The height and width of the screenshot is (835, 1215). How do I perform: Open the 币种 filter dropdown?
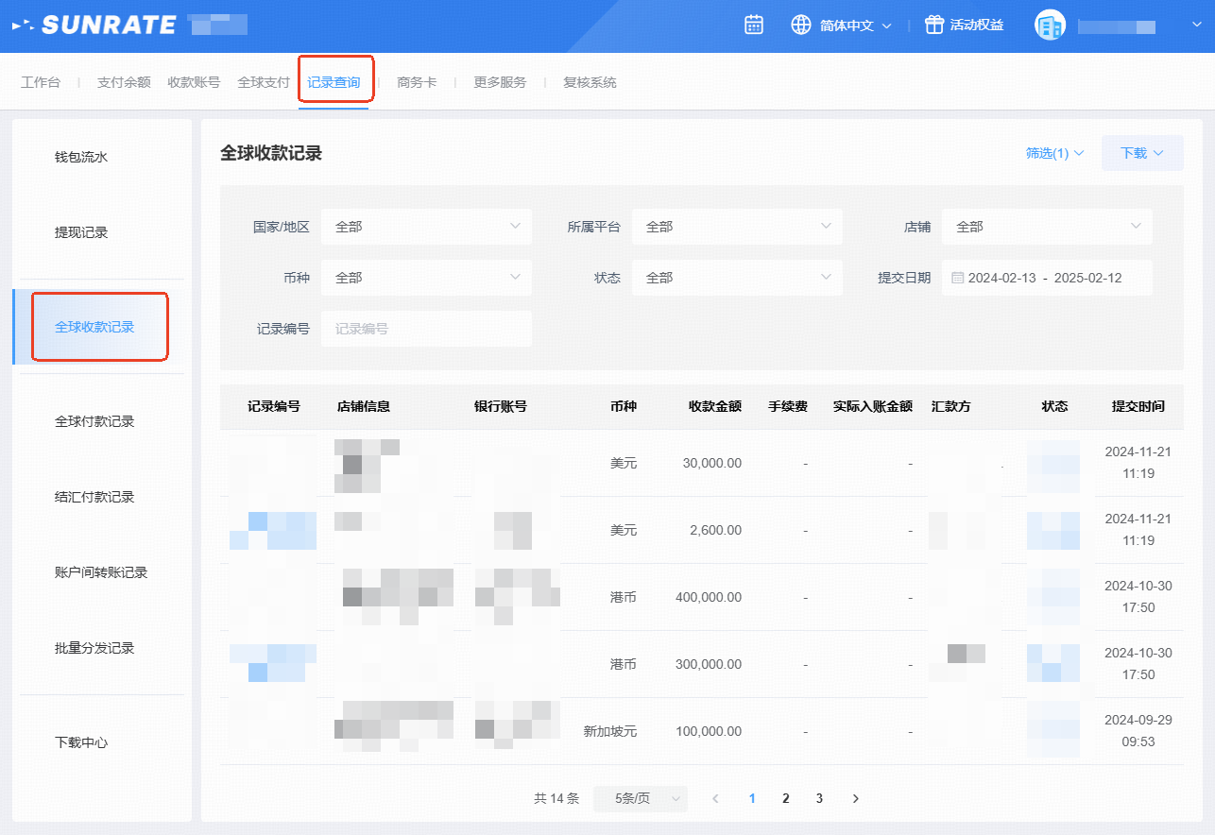tap(426, 278)
